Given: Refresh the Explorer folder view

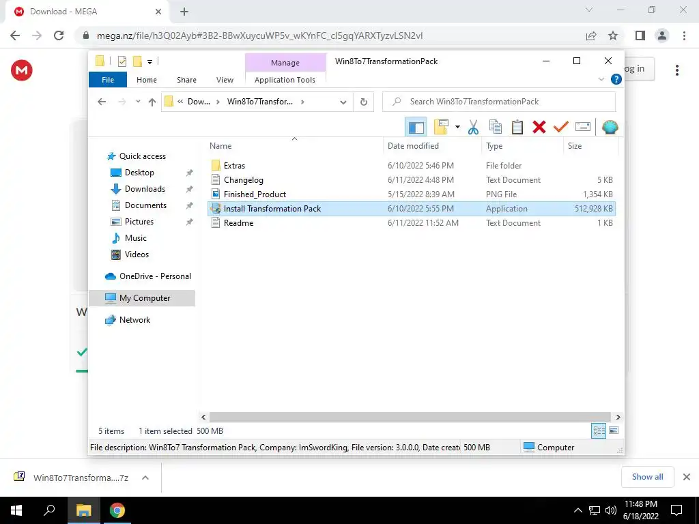Looking at the screenshot, I should [364, 102].
